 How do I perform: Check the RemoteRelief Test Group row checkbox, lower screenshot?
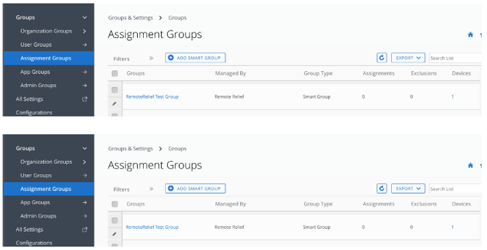click(114, 221)
